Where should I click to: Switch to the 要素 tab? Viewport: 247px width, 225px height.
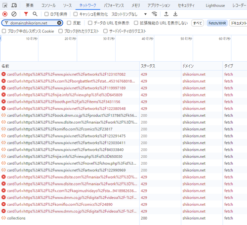coord(30,5)
